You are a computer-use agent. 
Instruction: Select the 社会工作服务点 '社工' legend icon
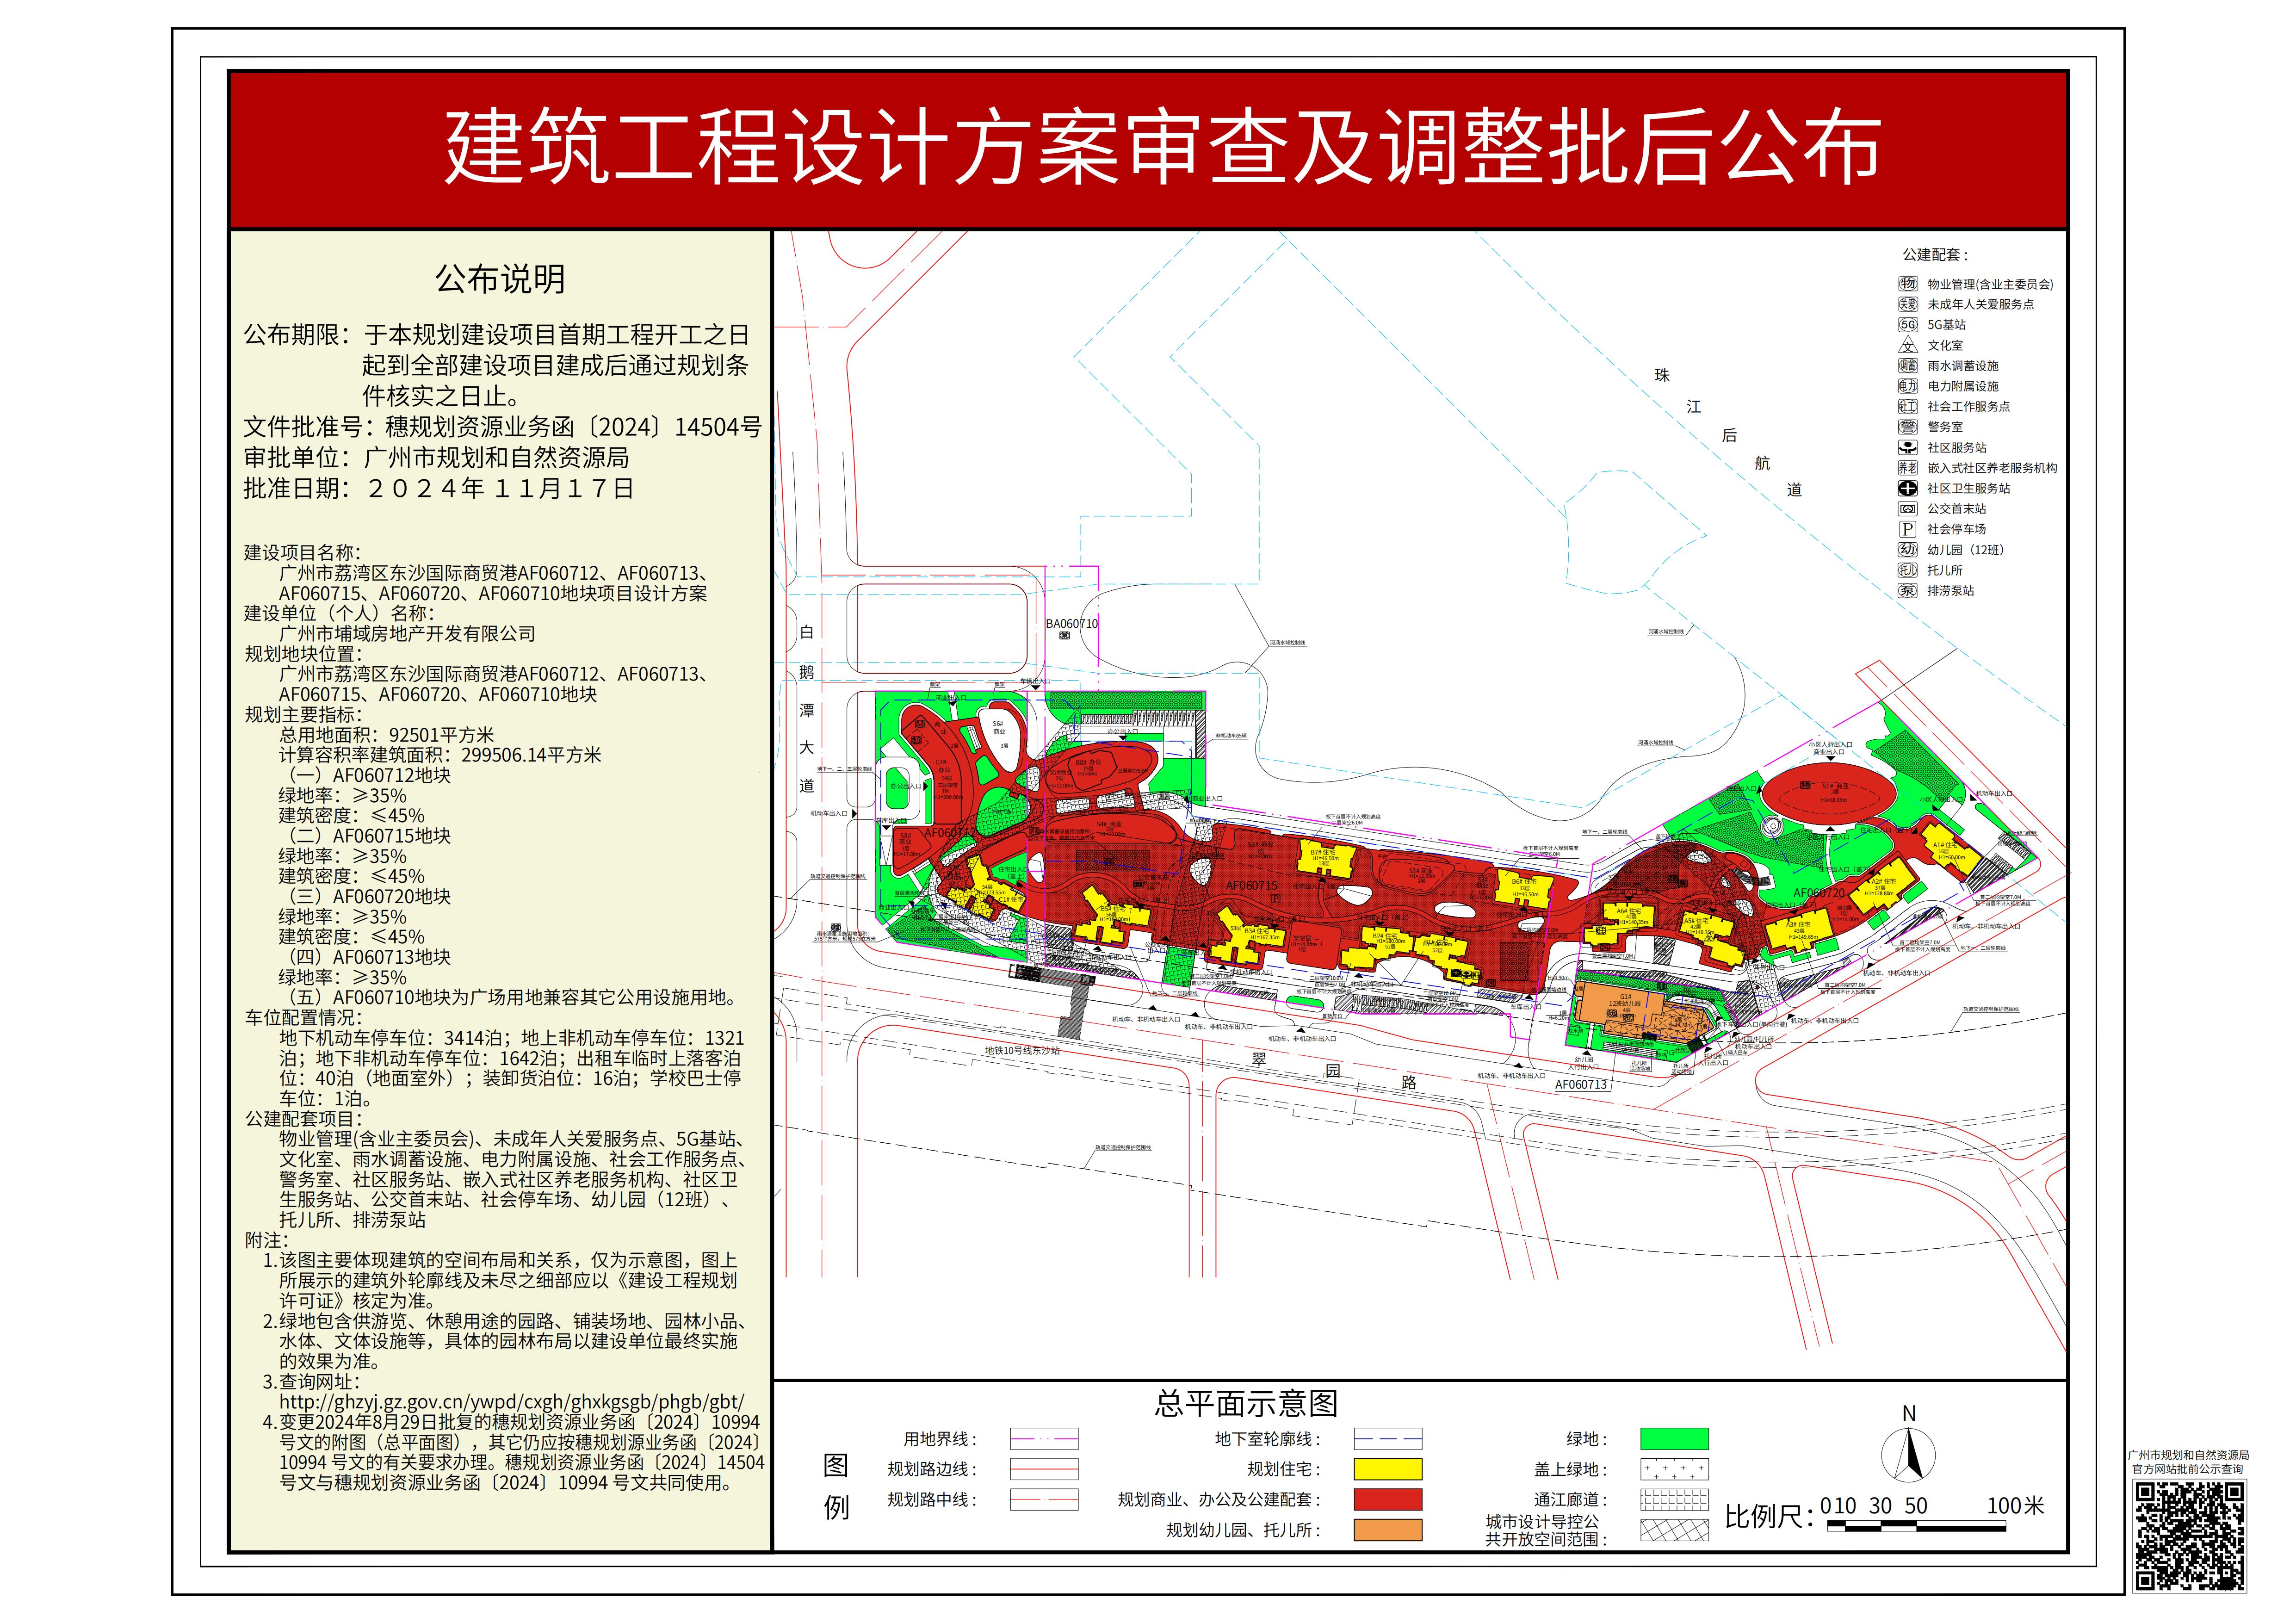[1908, 407]
